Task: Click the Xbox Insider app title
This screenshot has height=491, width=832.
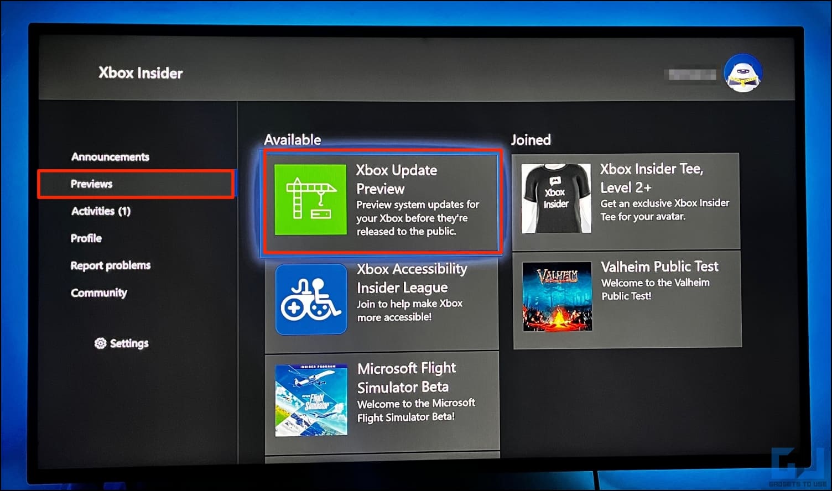Action: tap(141, 73)
